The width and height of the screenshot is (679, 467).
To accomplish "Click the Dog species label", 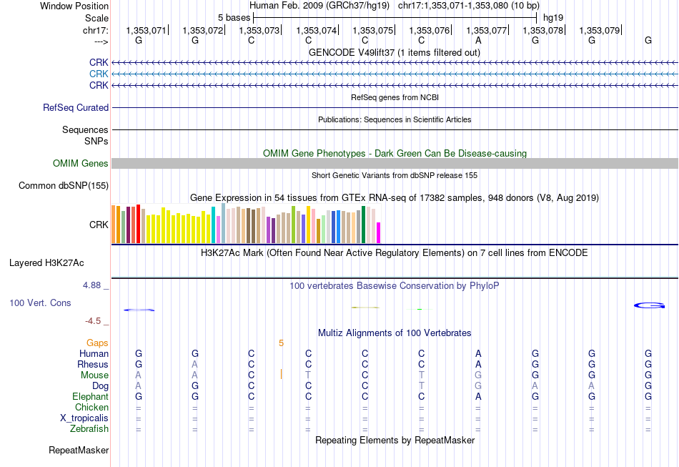I will (x=101, y=386).
